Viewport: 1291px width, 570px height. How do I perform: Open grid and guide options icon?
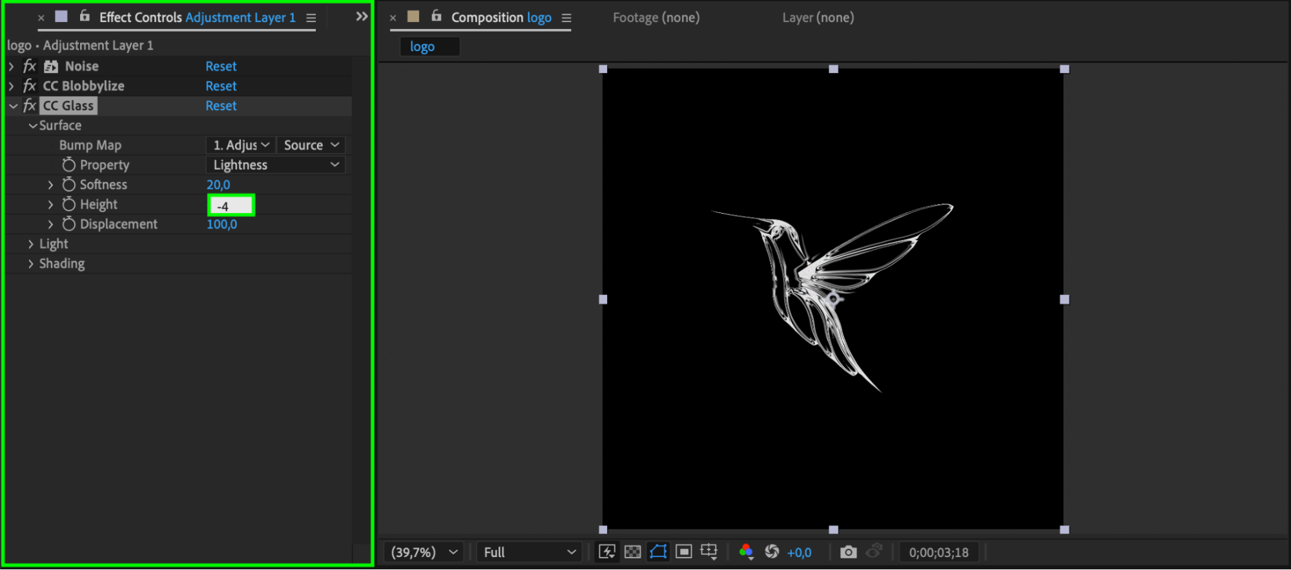[709, 552]
